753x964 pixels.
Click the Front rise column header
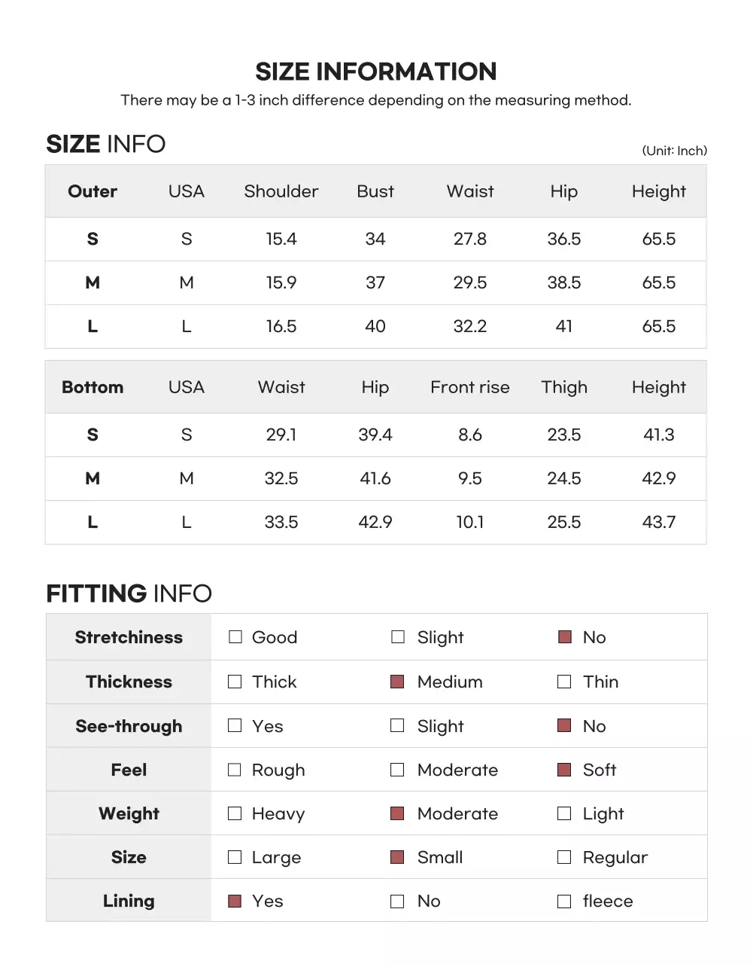pyautogui.click(x=469, y=387)
